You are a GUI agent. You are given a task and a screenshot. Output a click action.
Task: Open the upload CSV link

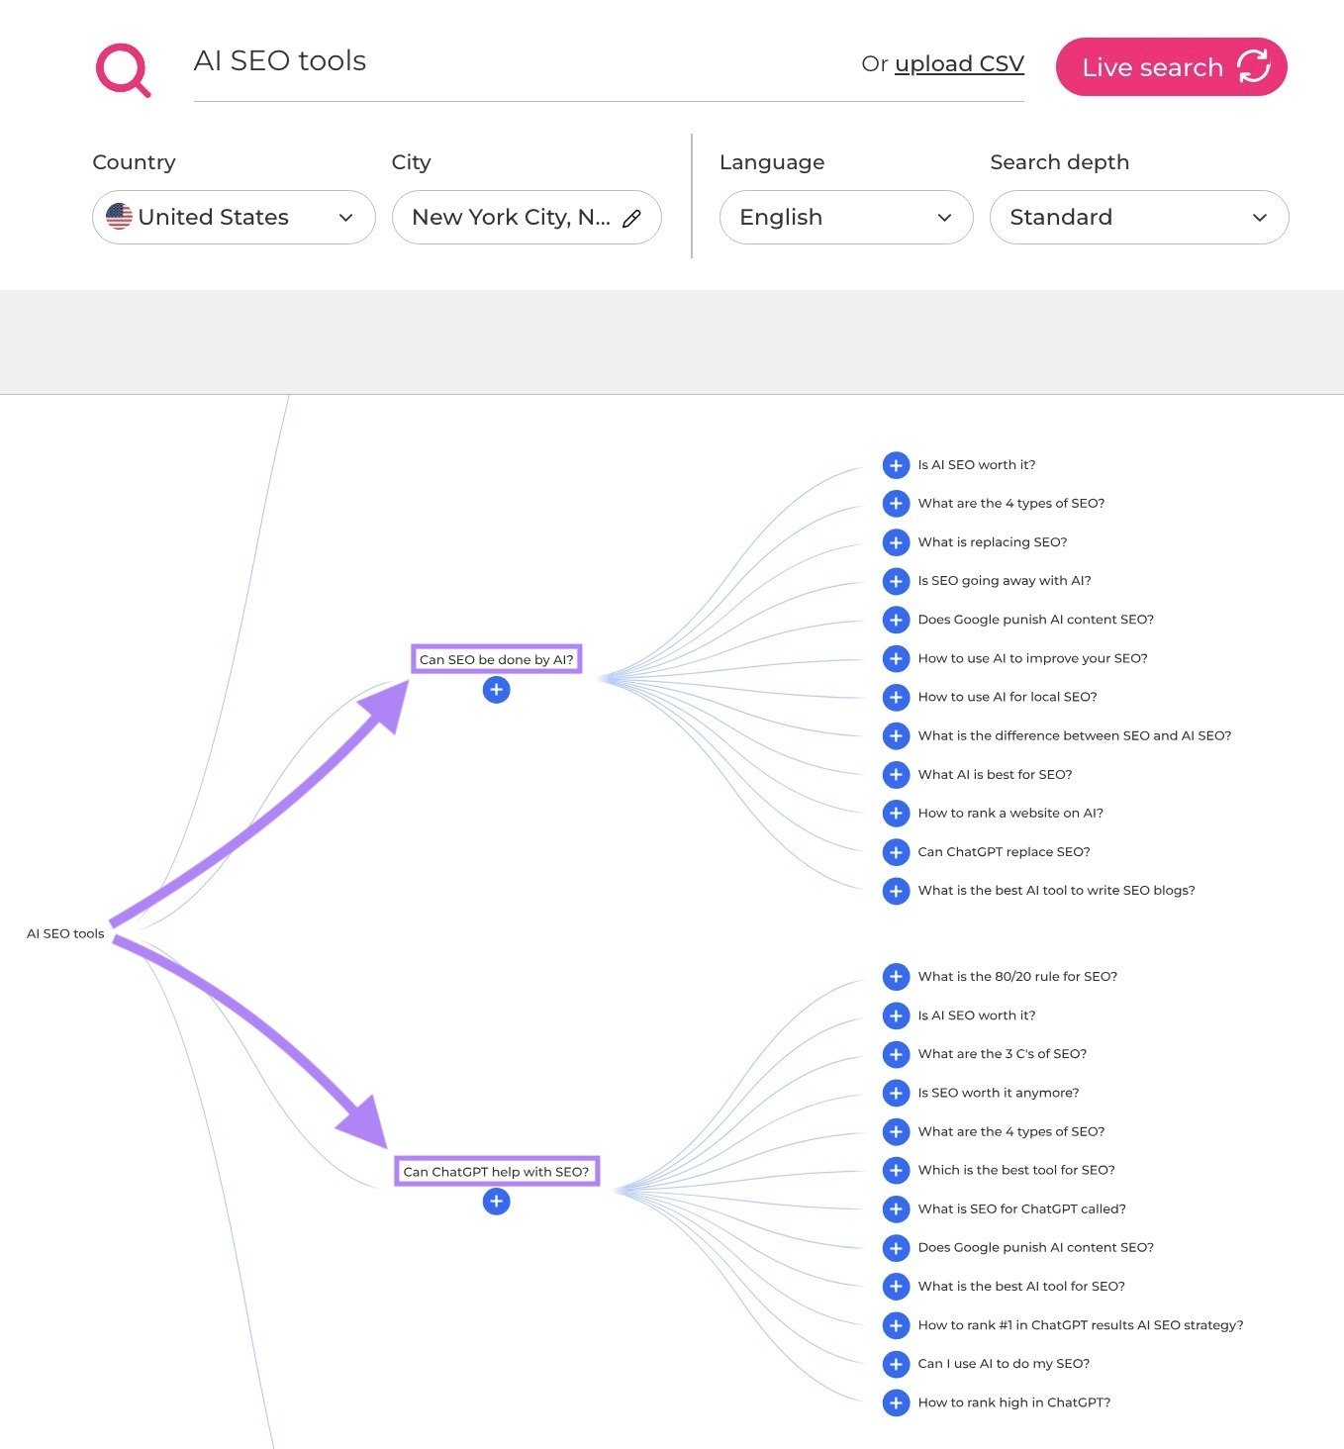click(x=959, y=63)
